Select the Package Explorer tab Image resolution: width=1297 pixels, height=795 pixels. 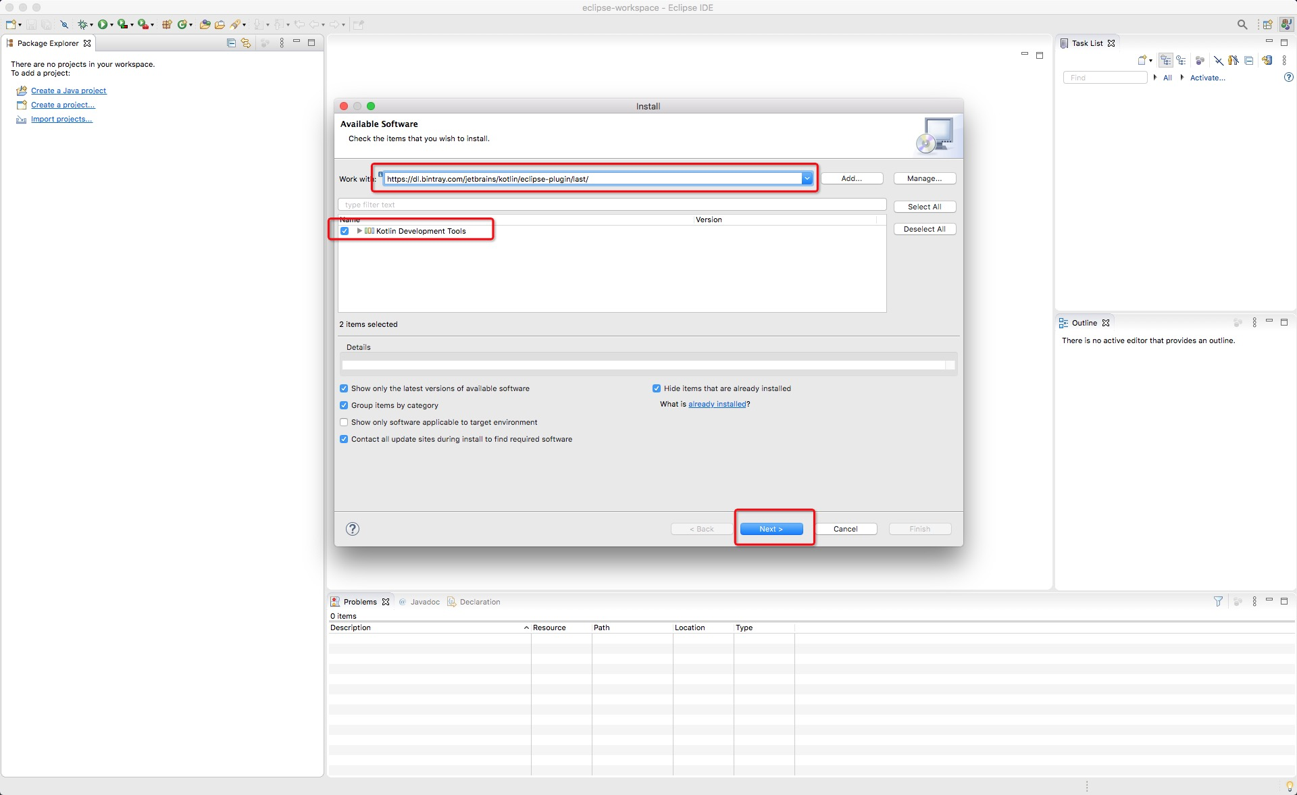pos(48,43)
